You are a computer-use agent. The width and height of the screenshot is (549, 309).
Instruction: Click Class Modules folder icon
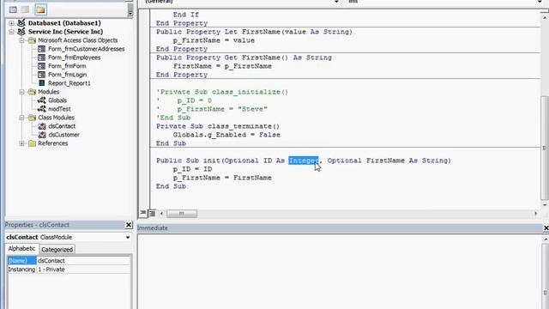[32, 118]
